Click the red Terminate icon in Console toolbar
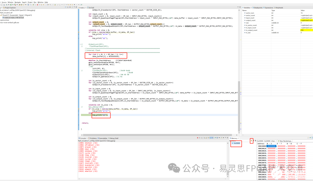Image resolution: width=313 pixels, height=181 pixels. click(198, 138)
